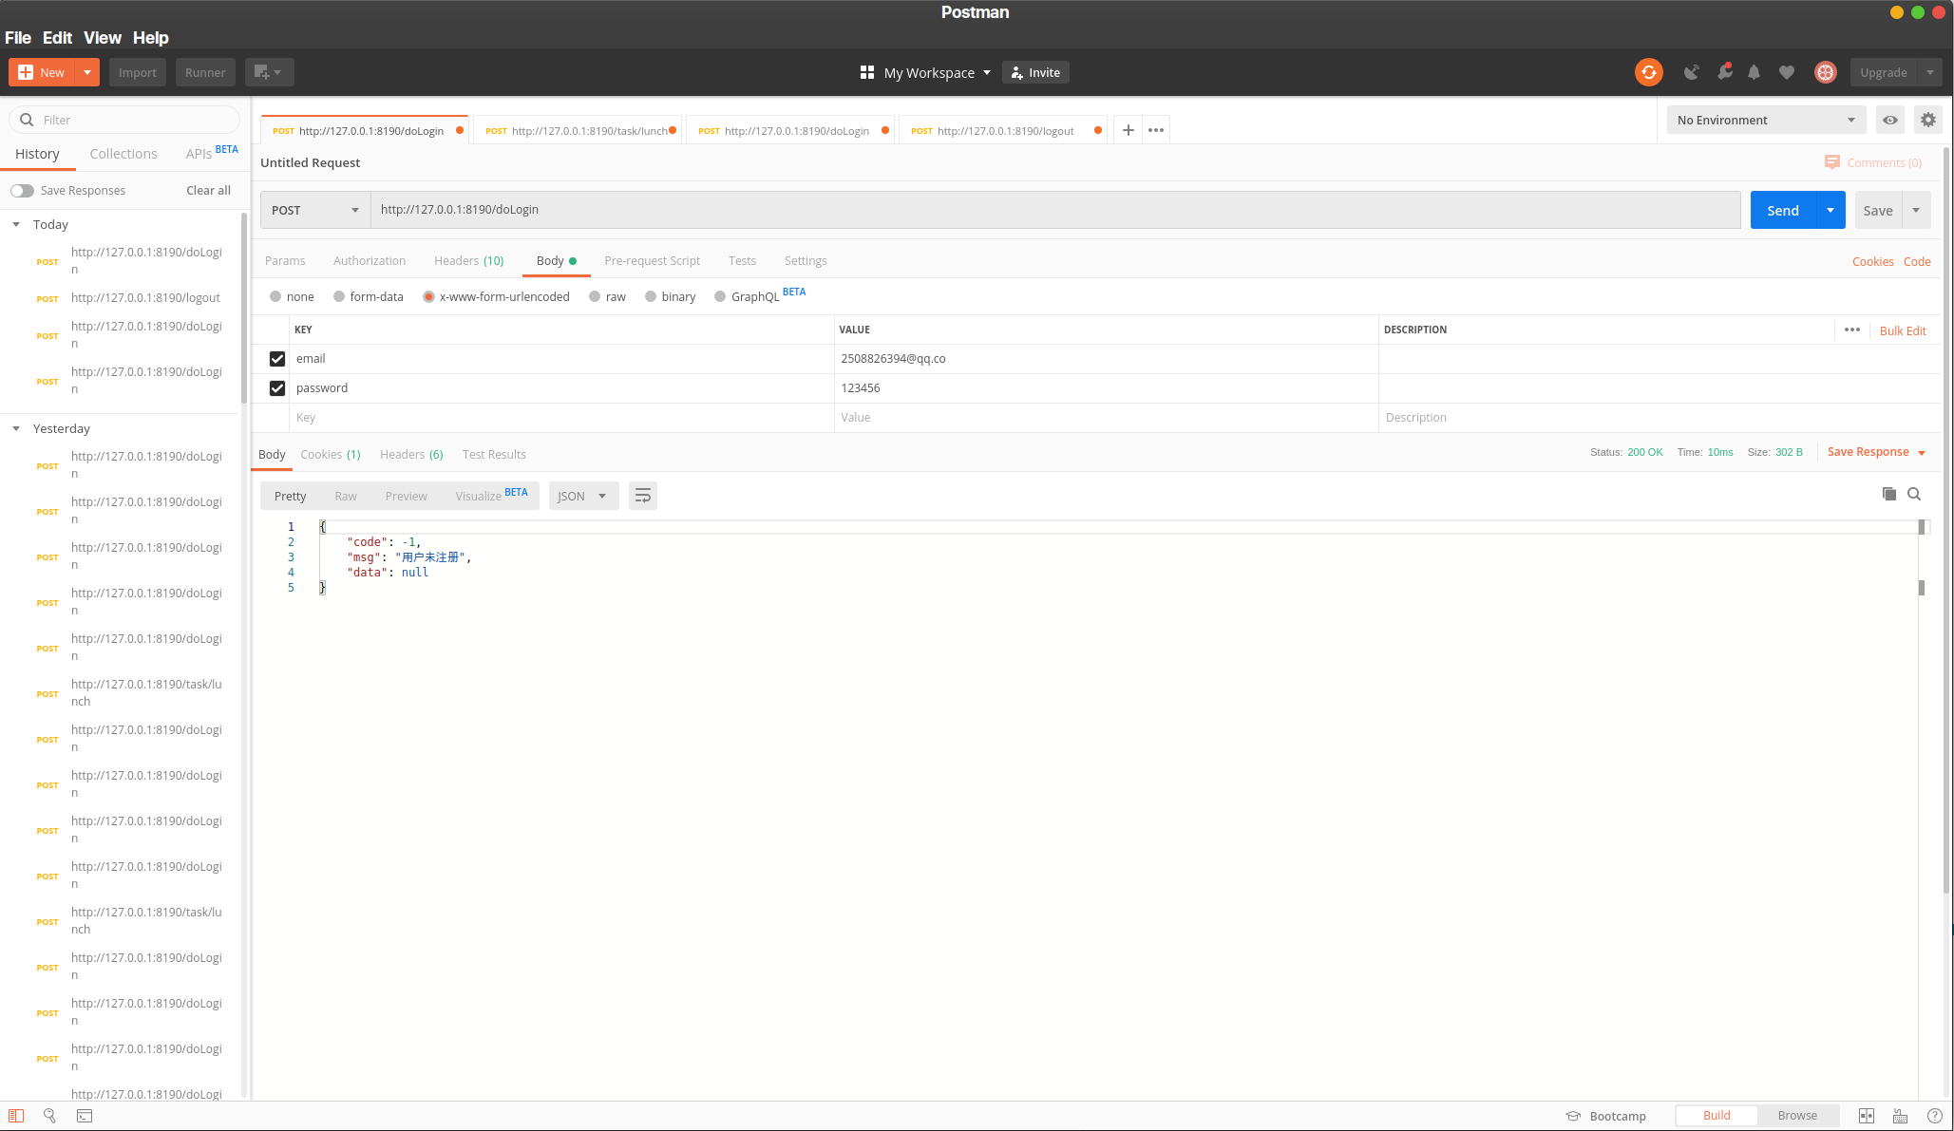Collapse the Today history group
The image size is (1954, 1131).
point(16,224)
